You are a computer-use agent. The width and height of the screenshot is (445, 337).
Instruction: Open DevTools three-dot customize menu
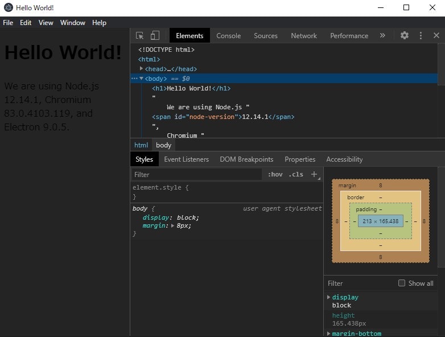[421, 35]
